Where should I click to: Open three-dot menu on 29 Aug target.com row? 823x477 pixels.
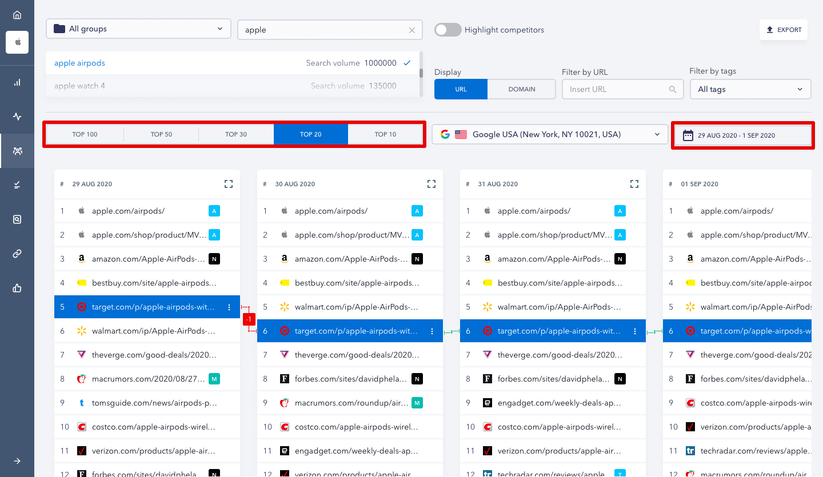click(229, 307)
